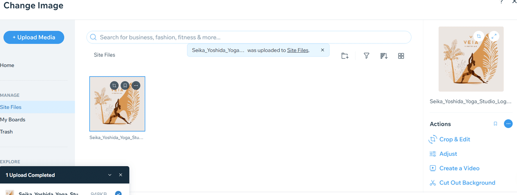
Task: Click the uploaded file check mark
Action: pyautogui.click(x=118, y=193)
